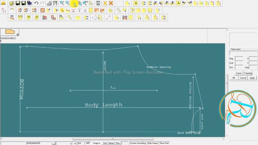Click the Print printer icon
The image size is (258, 145).
click(49, 3)
